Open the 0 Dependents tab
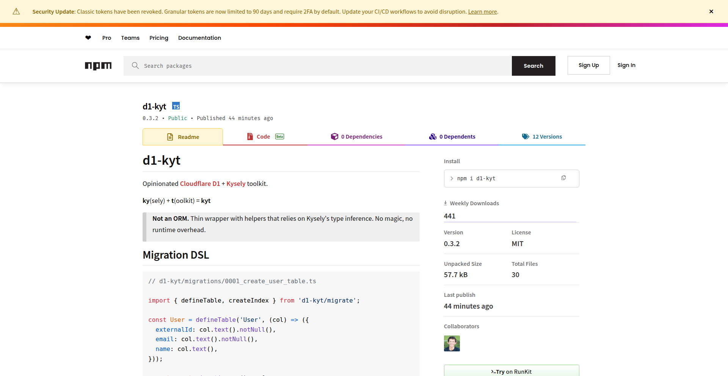This screenshot has height=376, width=728. (x=452, y=137)
